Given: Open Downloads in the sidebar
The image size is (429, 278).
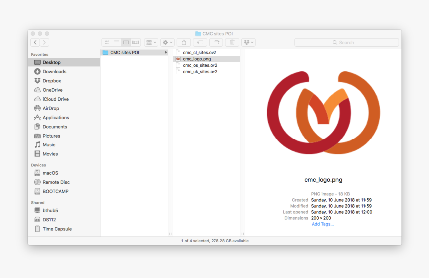Looking at the screenshot, I should [64, 72].
